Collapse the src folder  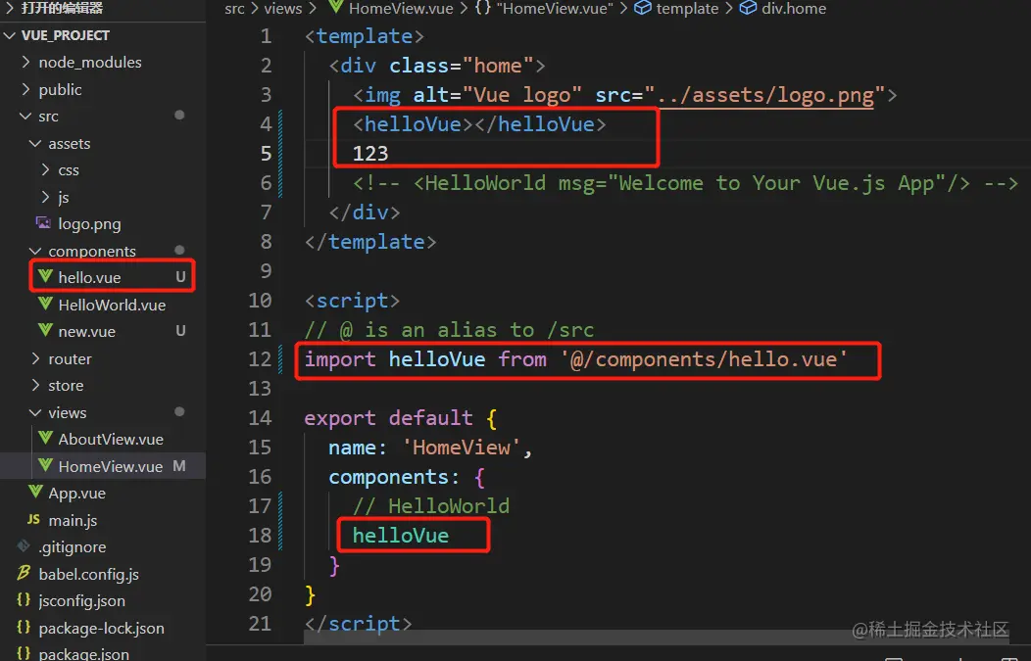click(25, 116)
